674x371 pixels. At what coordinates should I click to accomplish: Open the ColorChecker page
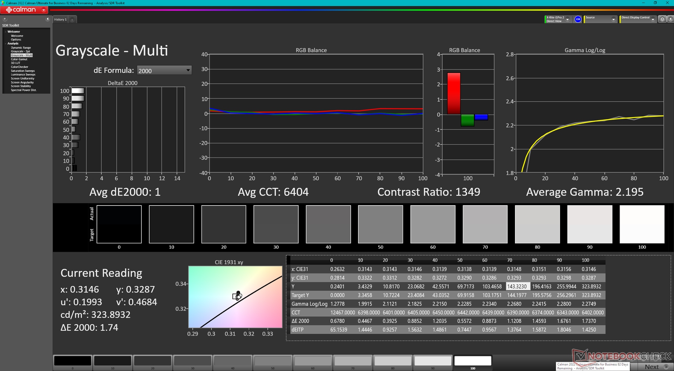point(19,67)
